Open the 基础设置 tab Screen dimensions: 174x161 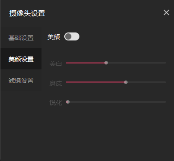click(21, 38)
